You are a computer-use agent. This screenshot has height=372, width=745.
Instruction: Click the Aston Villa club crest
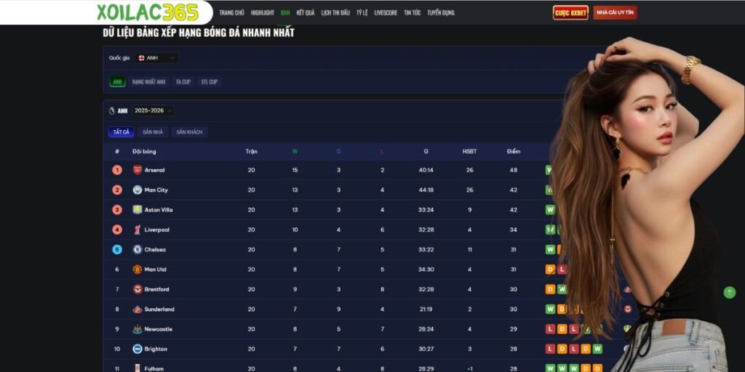click(x=138, y=210)
